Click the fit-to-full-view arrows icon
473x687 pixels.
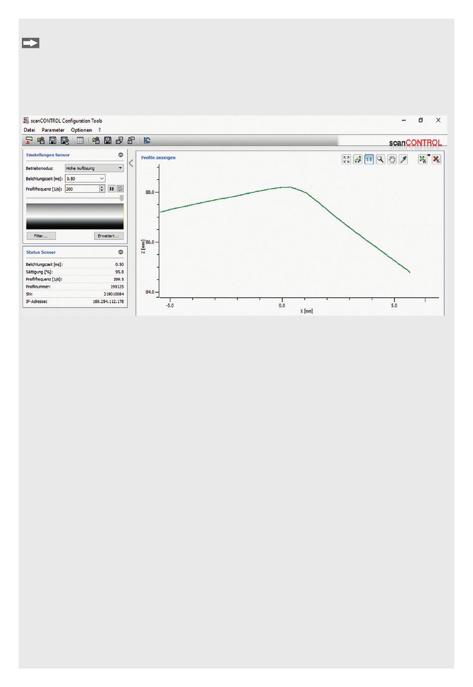point(346,159)
